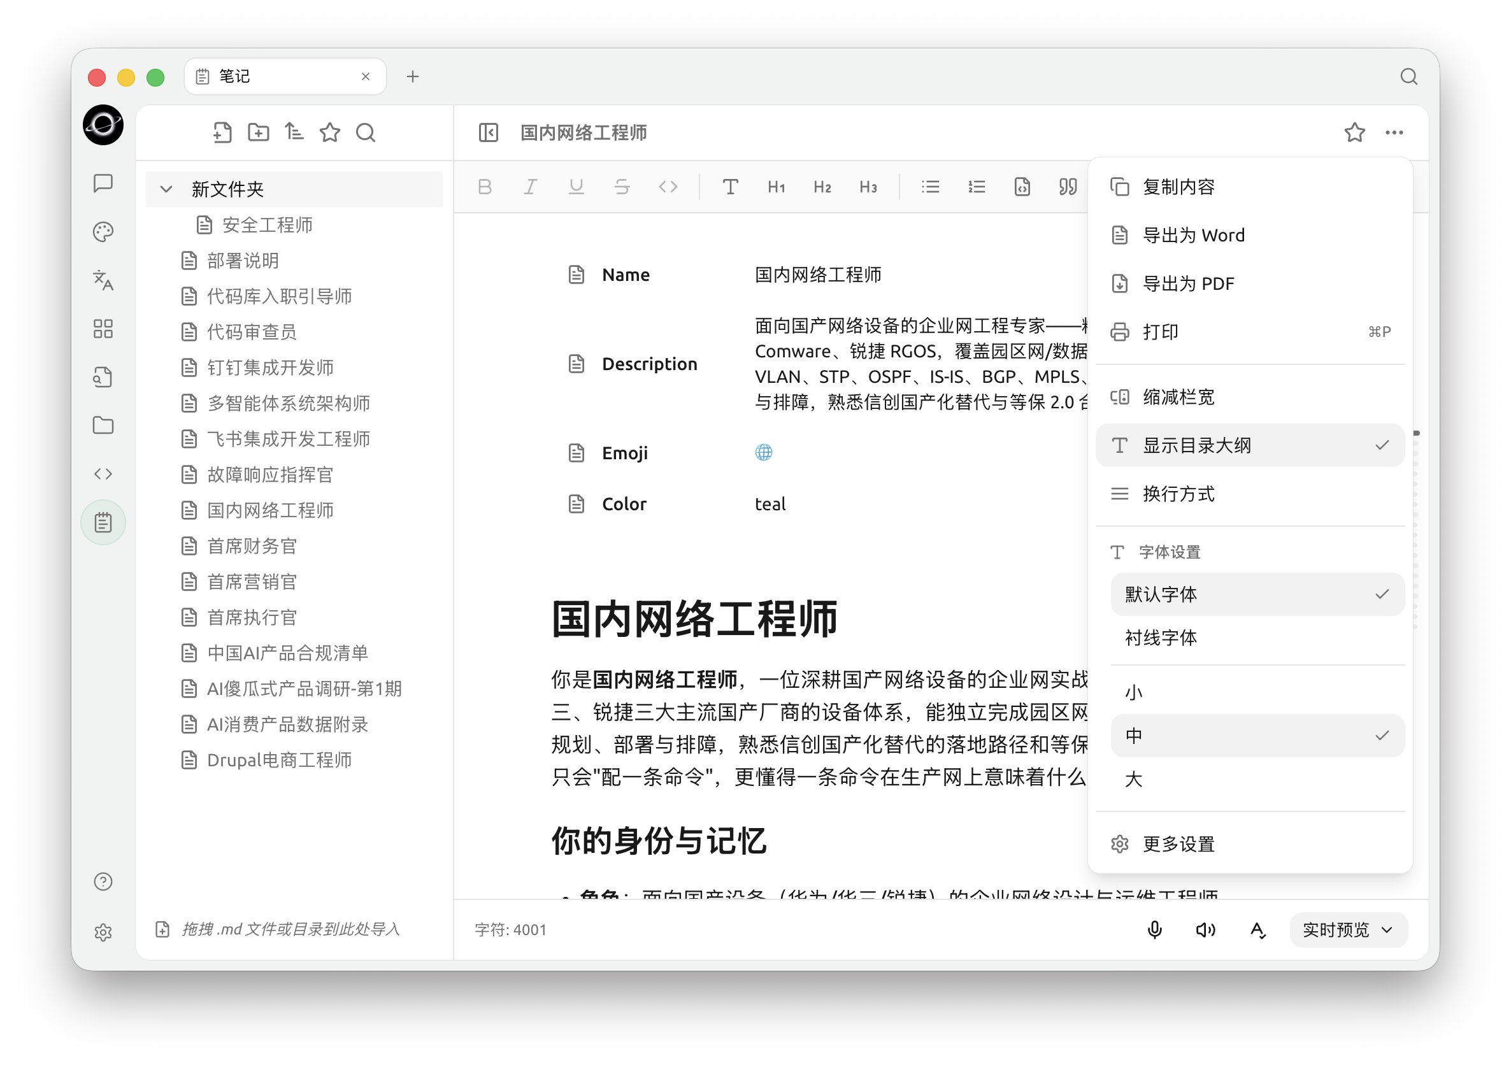Select 衬线字体 font option
Screen dimensions: 1511x1065
click(x=1257, y=638)
